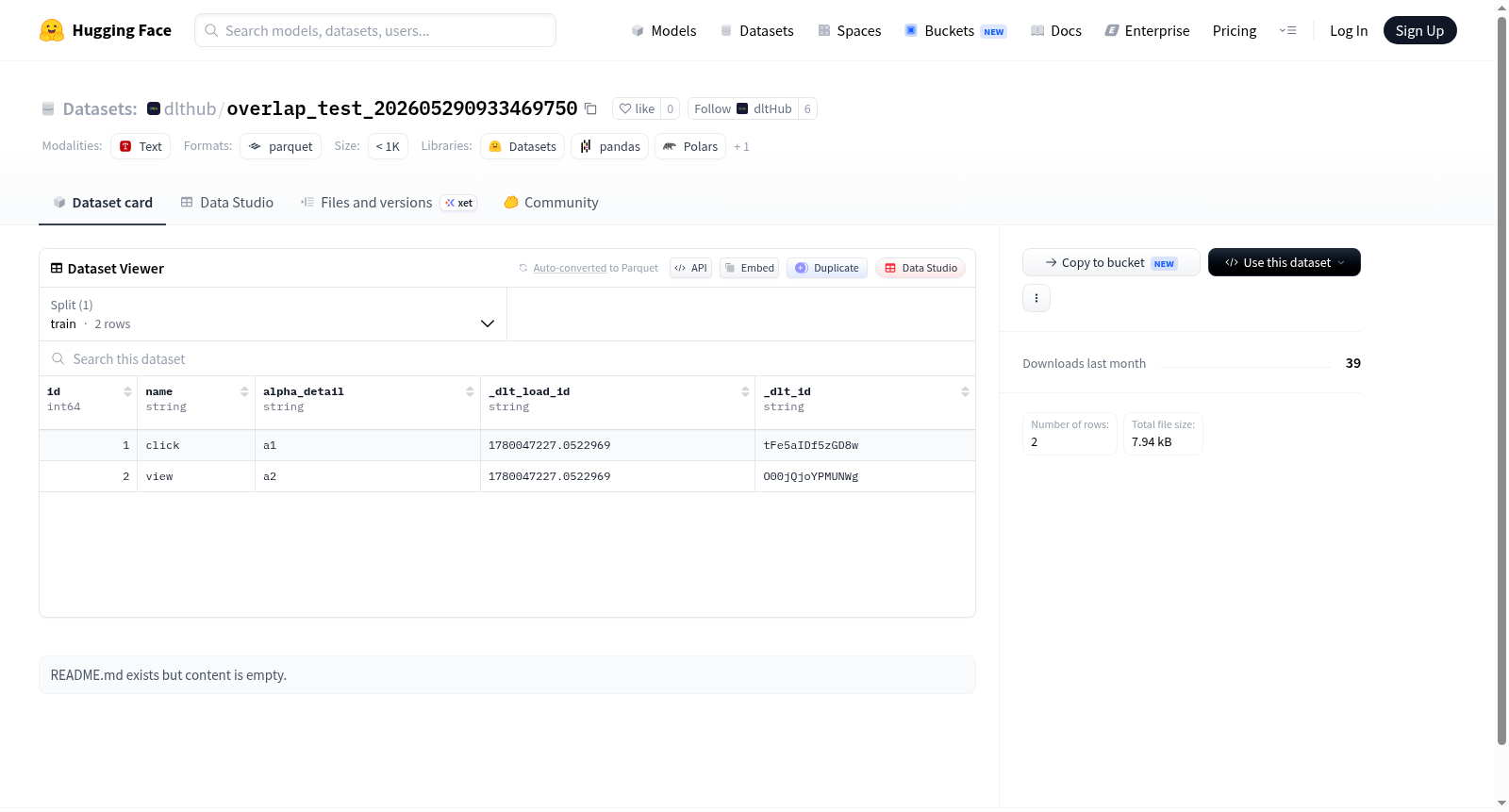Image resolution: width=1509 pixels, height=812 pixels.
Task: Sort the _dlt_id column
Action: coord(965,391)
